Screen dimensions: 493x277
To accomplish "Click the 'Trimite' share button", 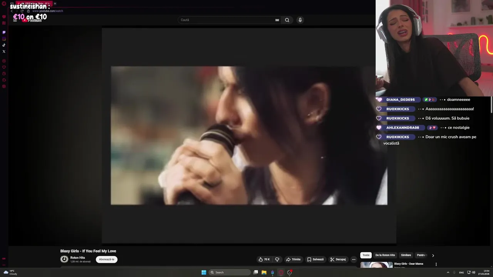I will point(293,259).
